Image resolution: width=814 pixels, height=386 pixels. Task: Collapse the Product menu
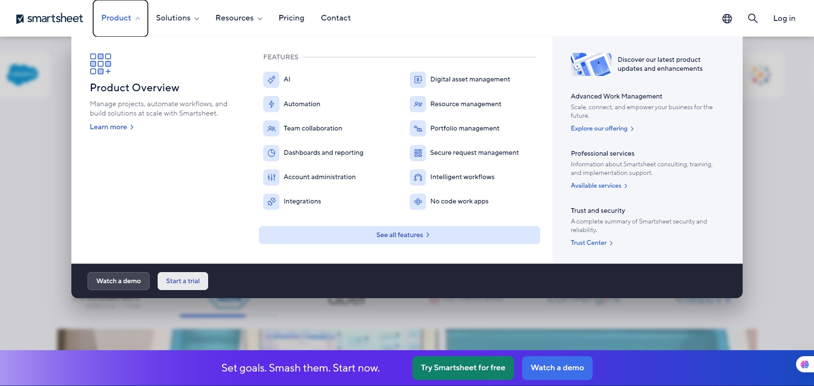pos(120,18)
